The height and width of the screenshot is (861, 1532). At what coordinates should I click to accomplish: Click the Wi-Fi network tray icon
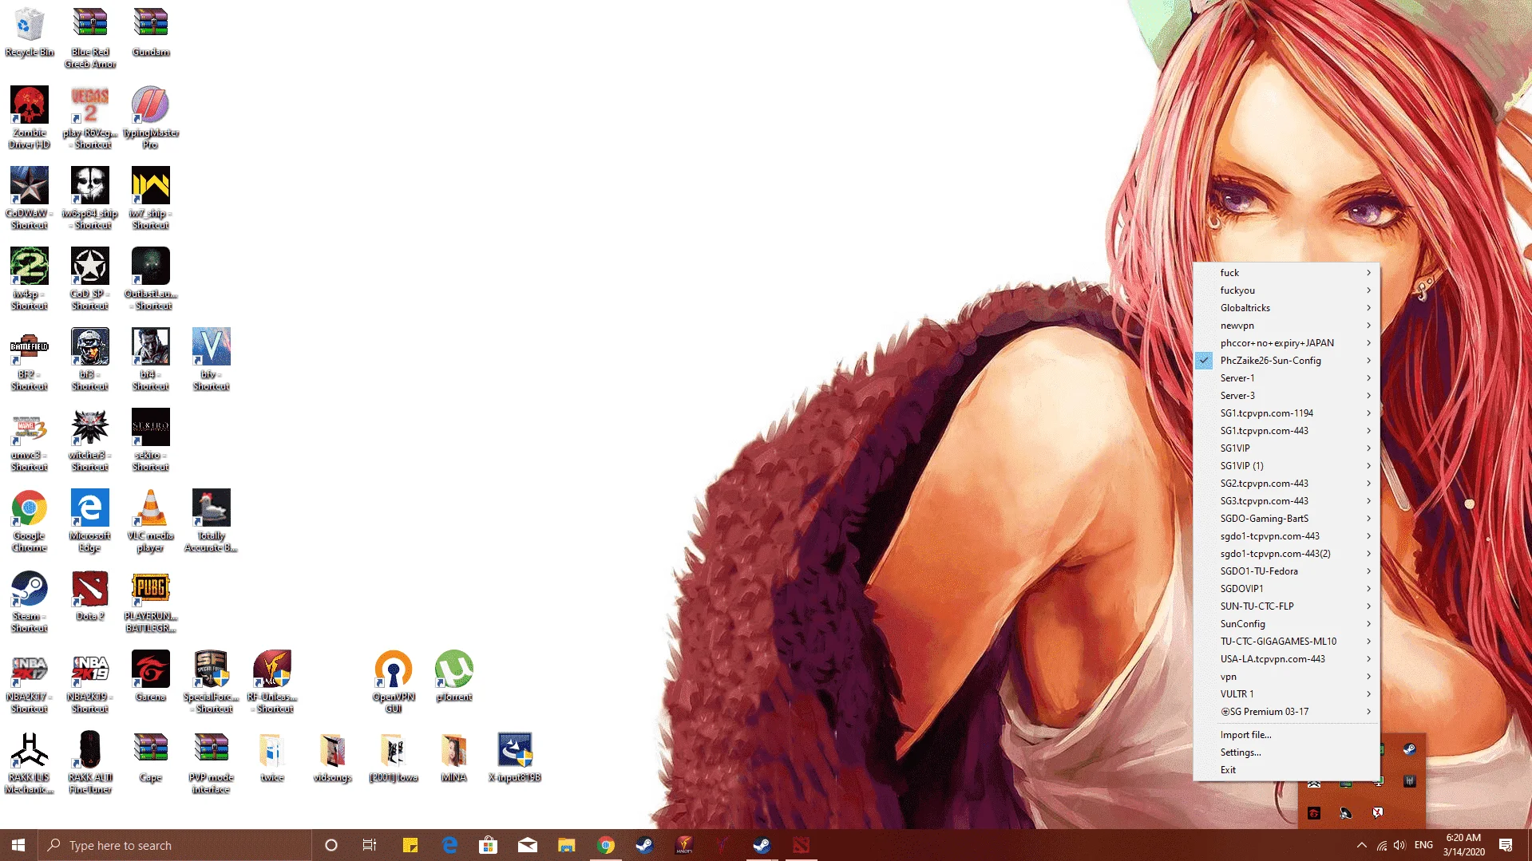(x=1381, y=845)
